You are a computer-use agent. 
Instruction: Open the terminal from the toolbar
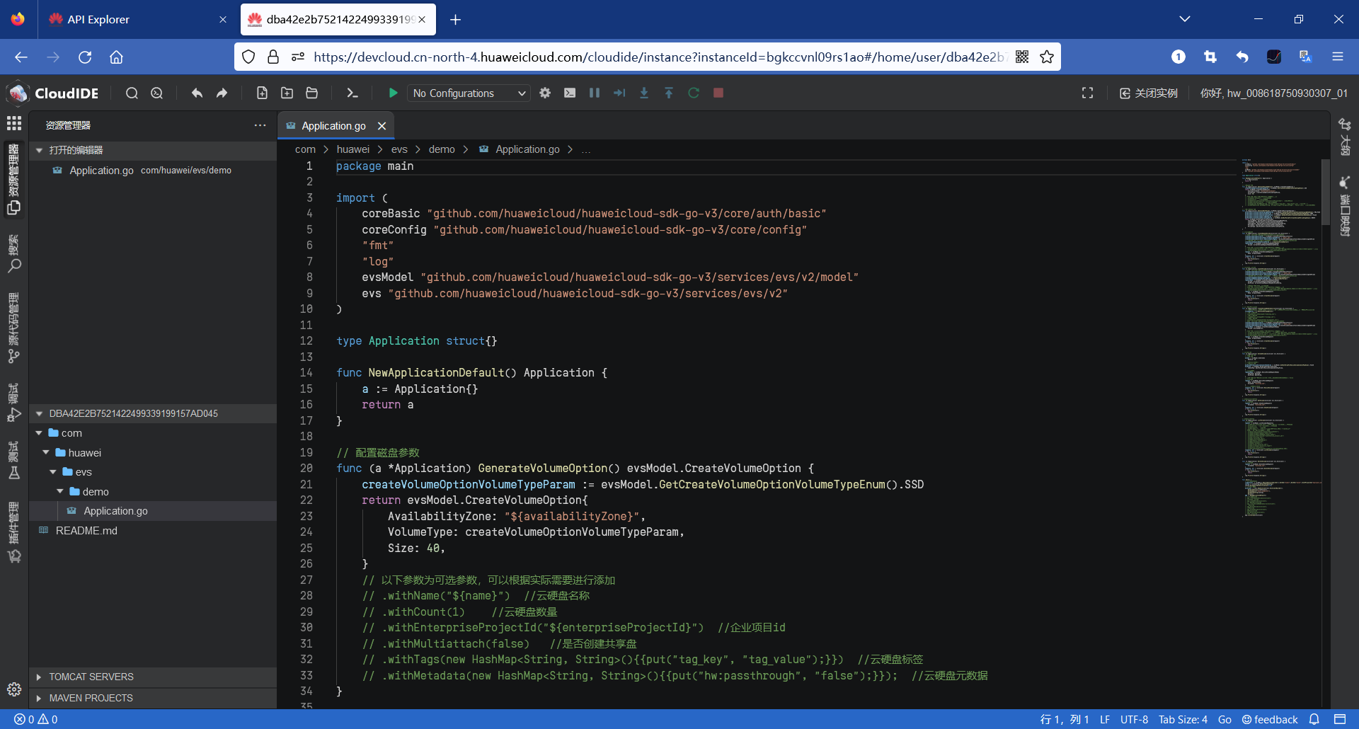[x=352, y=93]
